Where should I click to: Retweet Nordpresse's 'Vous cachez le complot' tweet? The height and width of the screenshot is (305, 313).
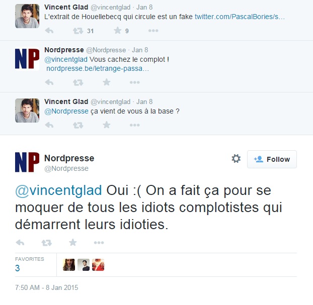78,82
